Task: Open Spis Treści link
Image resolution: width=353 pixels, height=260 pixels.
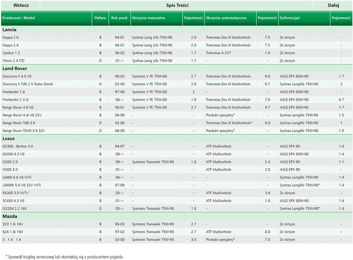Action: (177, 5)
